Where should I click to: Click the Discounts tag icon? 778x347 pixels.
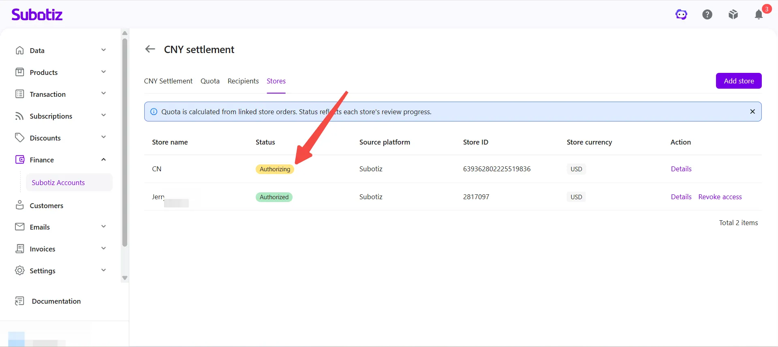19,138
